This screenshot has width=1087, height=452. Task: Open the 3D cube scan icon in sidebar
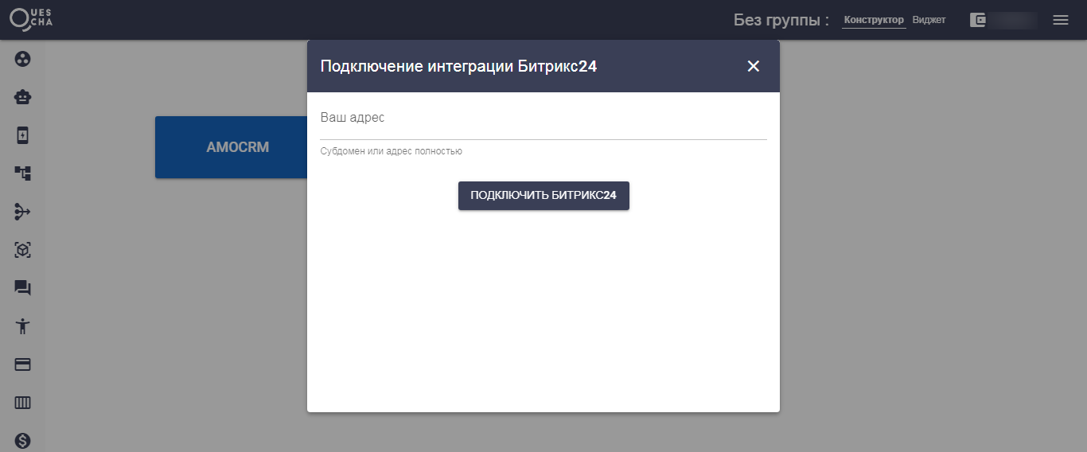pos(22,250)
